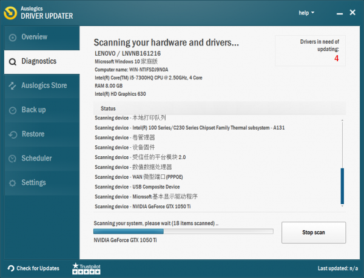Select the Microsoft basic display driver row
The width and height of the screenshot is (364, 278).
click(x=146, y=197)
